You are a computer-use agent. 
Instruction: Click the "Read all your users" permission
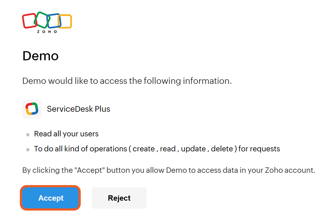coord(66,134)
